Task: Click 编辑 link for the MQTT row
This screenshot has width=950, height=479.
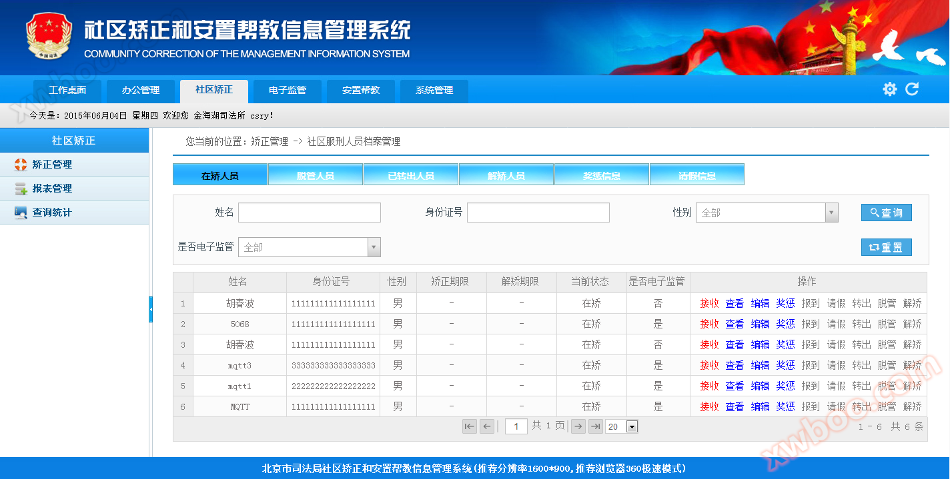Action: (x=760, y=407)
